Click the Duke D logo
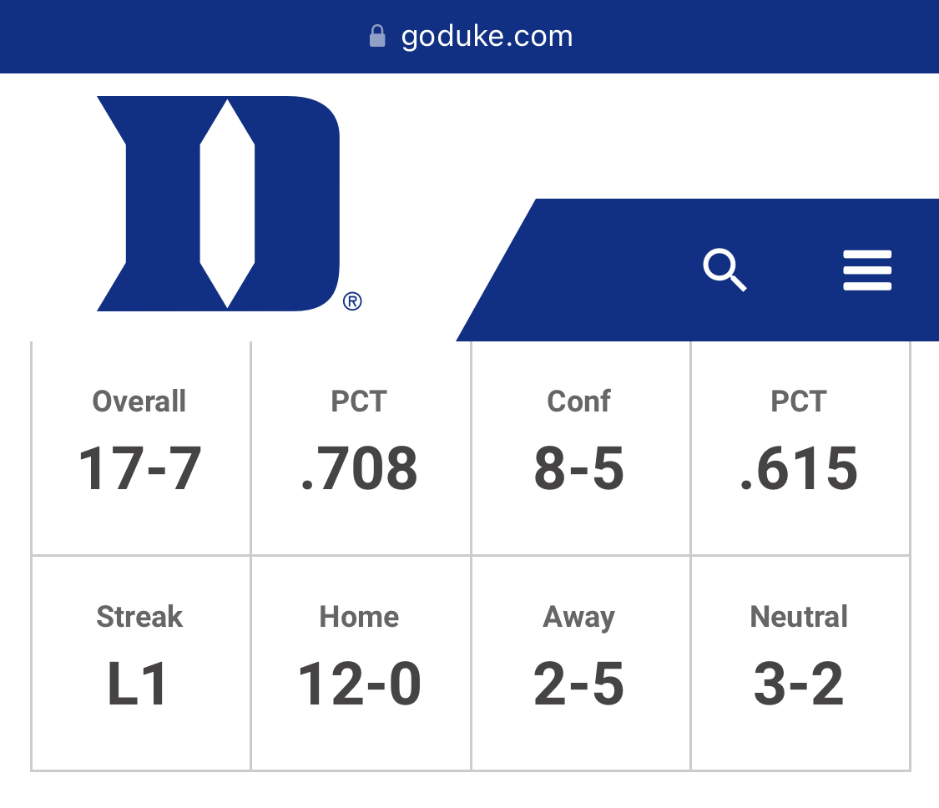 [219, 204]
